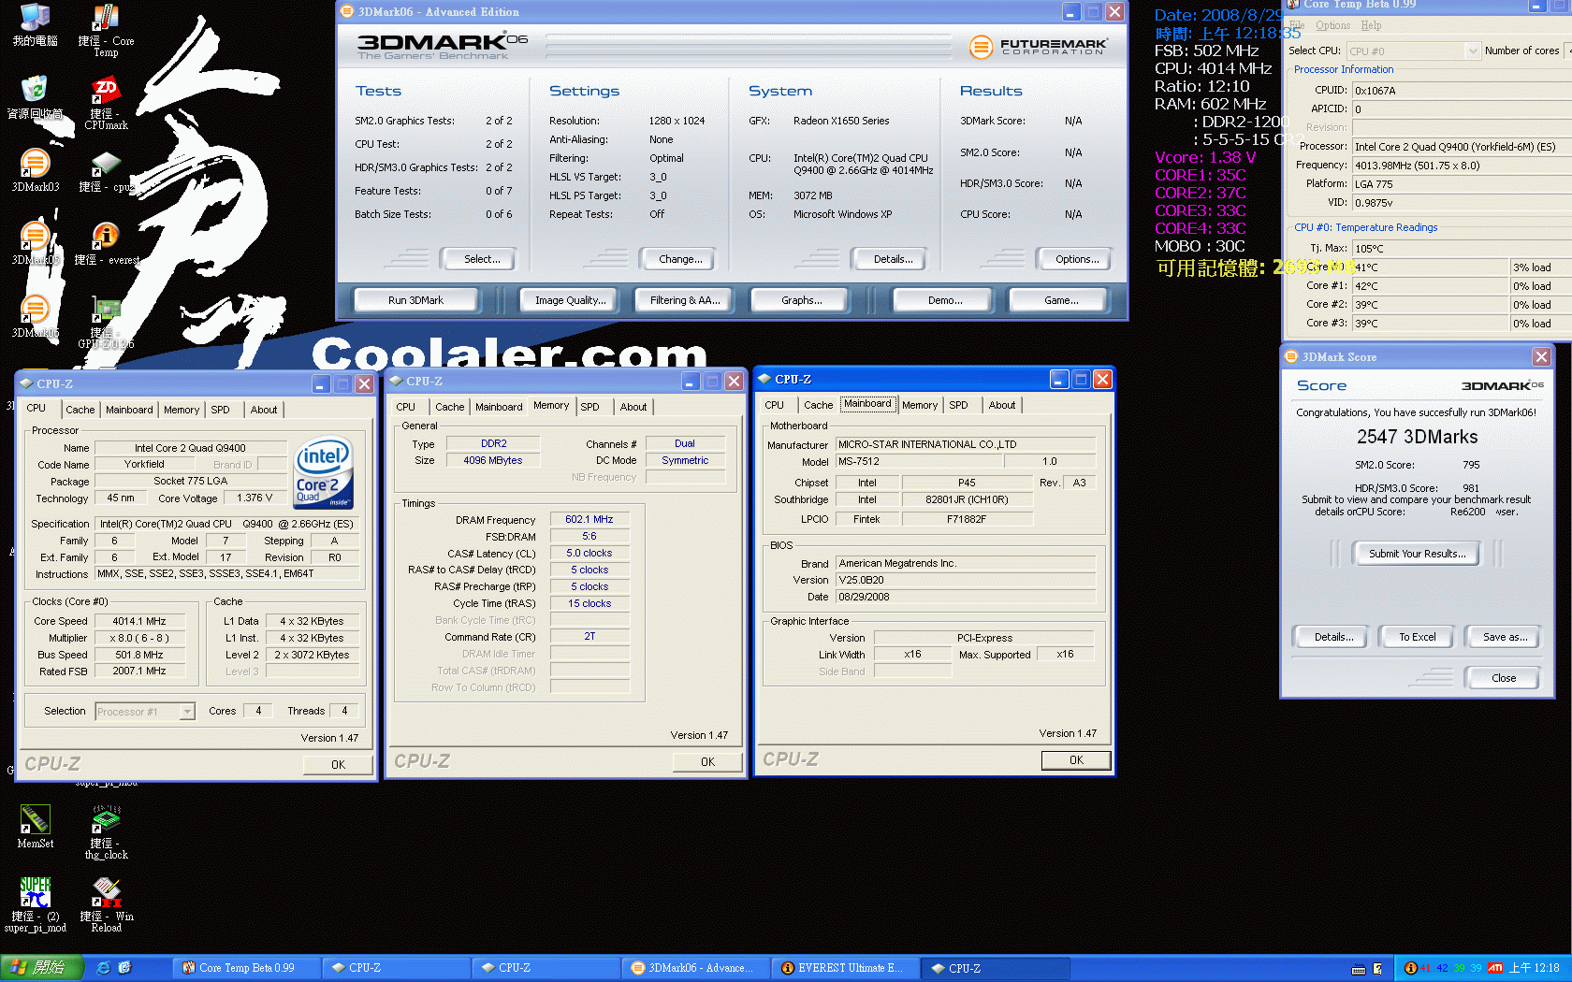Click Run 3DMark button
This screenshot has width=1572, height=982.
click(x=415, y=300)
